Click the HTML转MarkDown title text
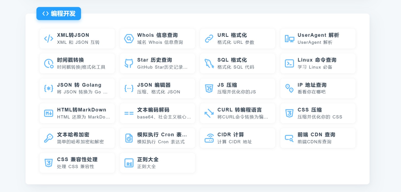 pos(82,110)
